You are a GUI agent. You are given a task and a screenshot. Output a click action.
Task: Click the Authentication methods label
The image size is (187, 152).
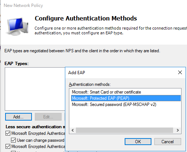click(x=90, y=84)
